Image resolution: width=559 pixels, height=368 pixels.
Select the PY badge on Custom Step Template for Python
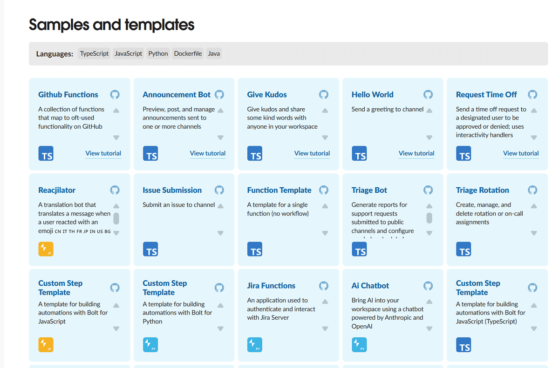(150, 345)
